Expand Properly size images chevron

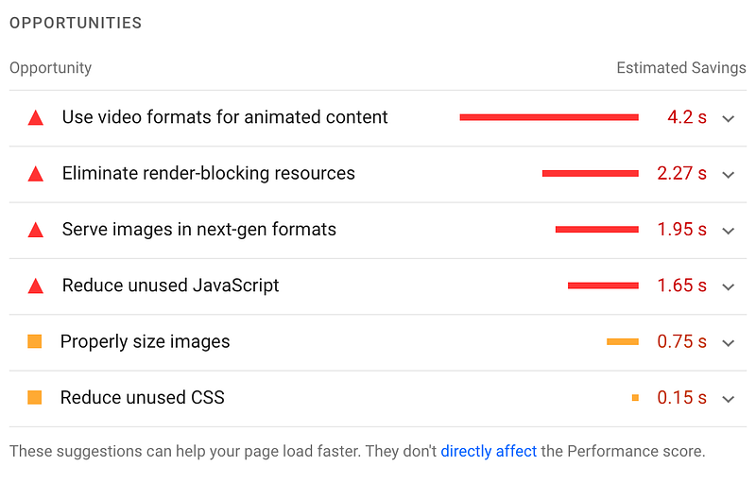[x=728, y=342]
